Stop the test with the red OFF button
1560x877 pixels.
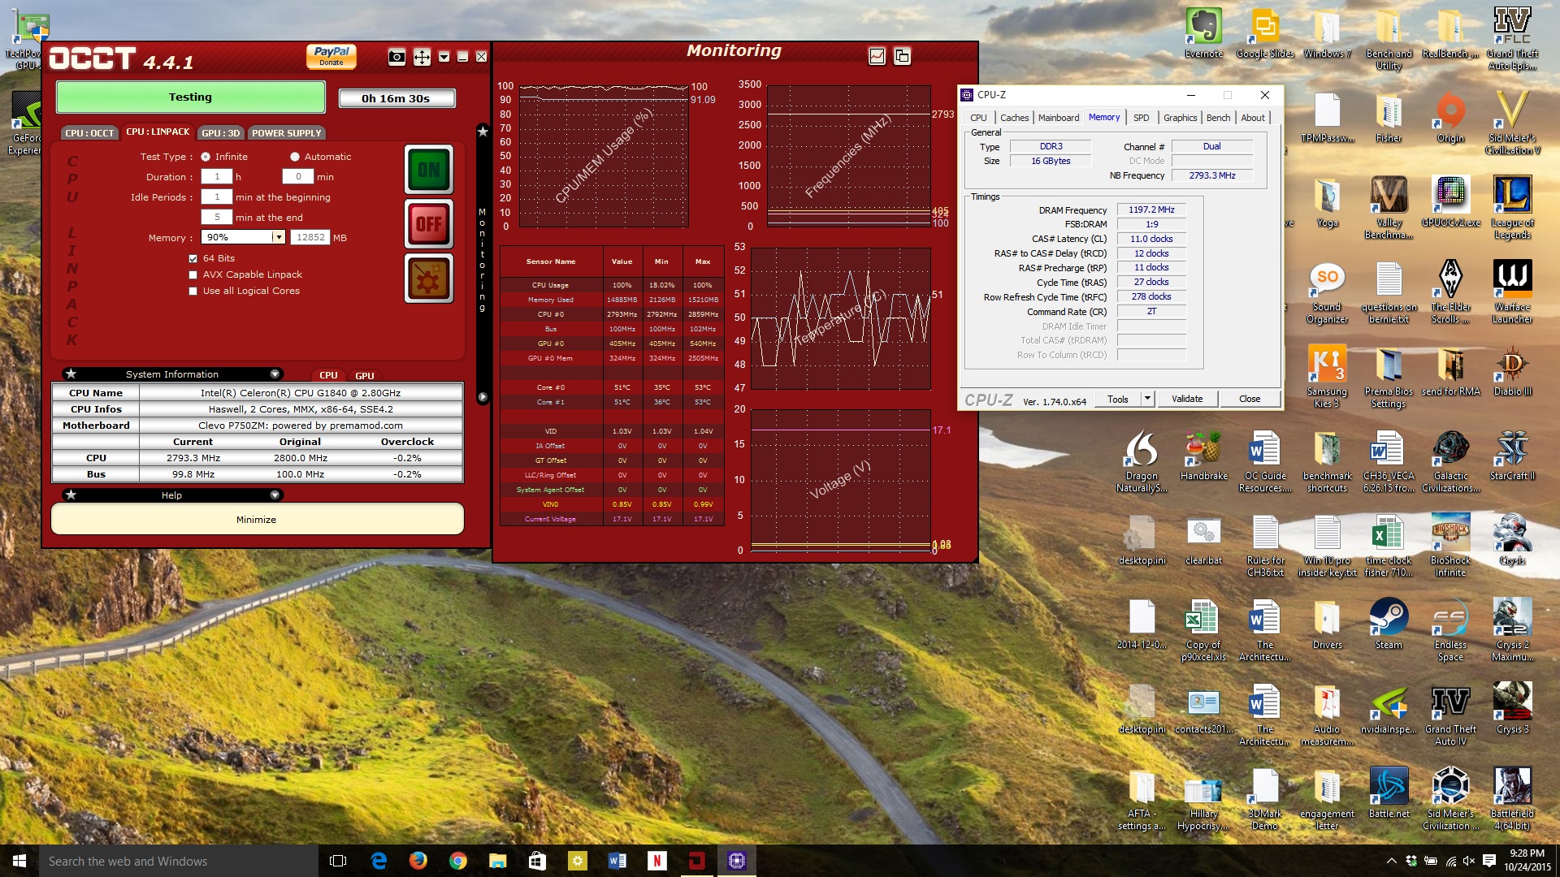click(429, 223)
